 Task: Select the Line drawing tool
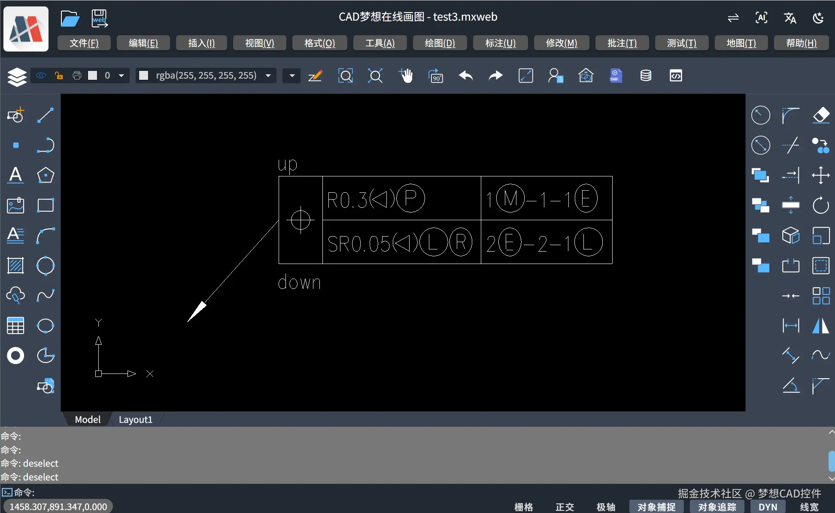coord(46,115)
